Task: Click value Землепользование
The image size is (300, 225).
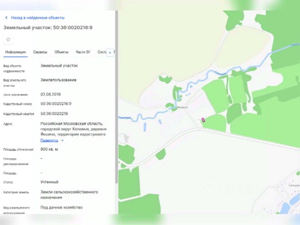Action: tap(58, 80)
